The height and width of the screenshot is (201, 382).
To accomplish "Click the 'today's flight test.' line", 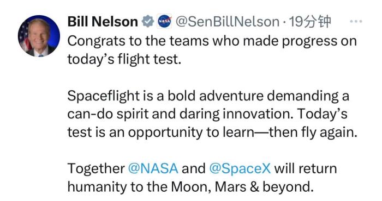I will tap(124, 59).
